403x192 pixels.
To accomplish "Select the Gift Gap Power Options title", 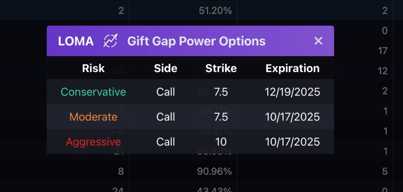I will (196, 41).
